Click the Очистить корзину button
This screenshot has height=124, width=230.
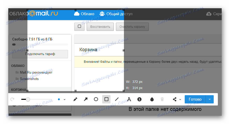point(132,27)
